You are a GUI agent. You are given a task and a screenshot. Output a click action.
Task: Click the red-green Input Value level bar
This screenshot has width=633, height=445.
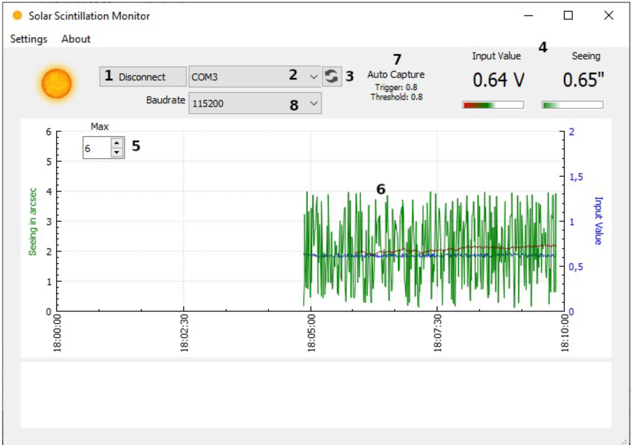493,105
